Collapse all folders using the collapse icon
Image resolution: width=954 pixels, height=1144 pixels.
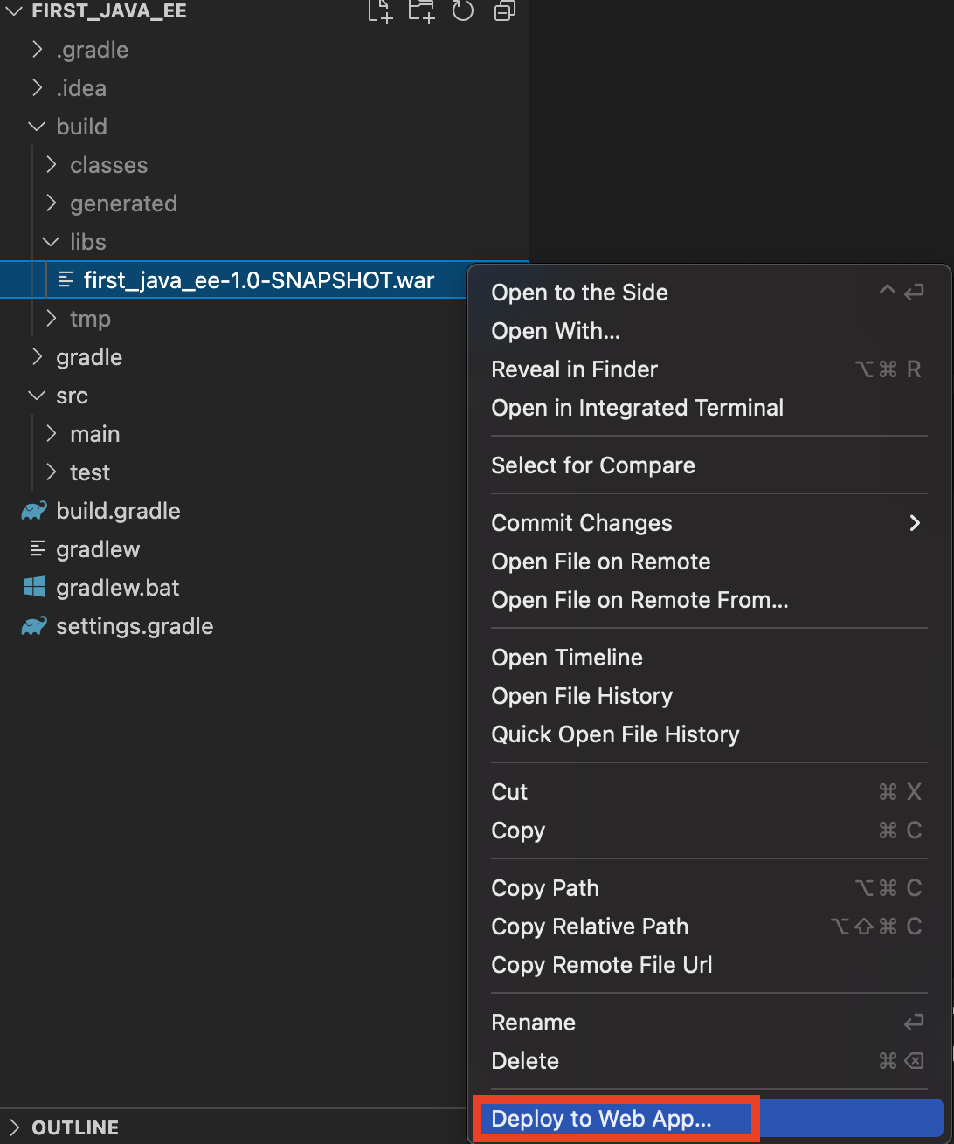coord(504,11)
